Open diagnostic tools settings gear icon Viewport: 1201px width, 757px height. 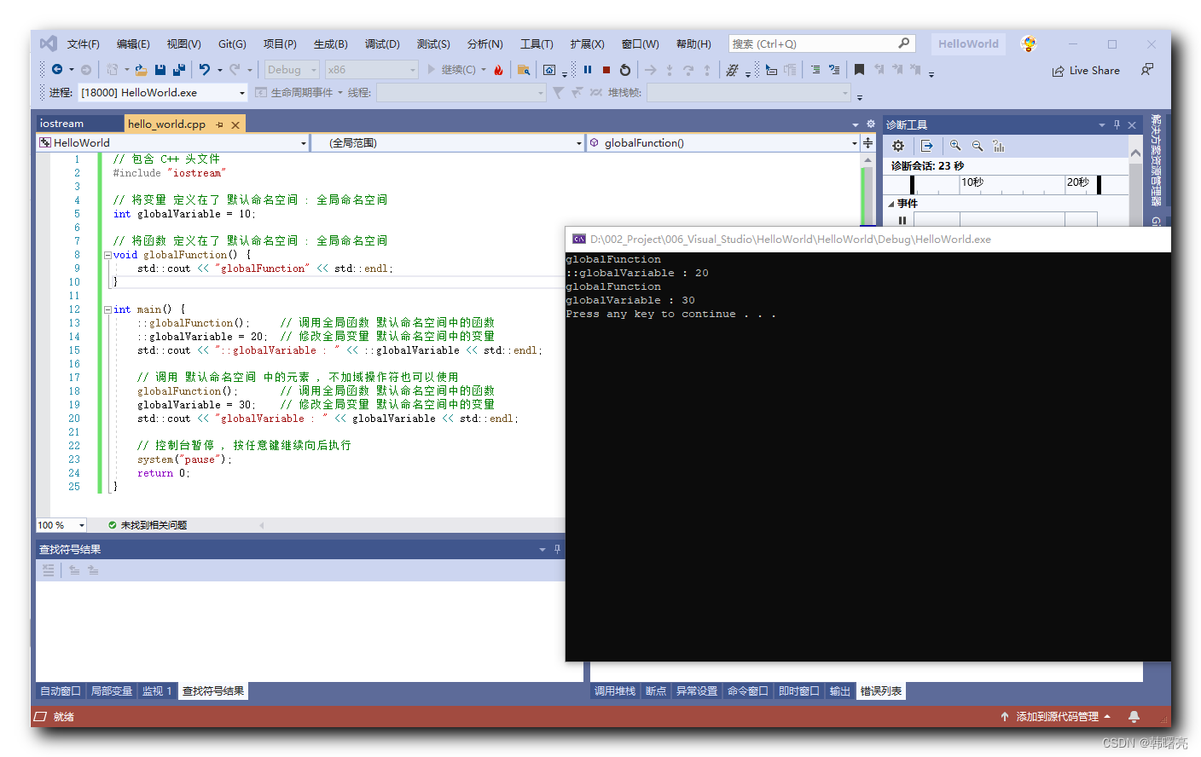point(898,146)
